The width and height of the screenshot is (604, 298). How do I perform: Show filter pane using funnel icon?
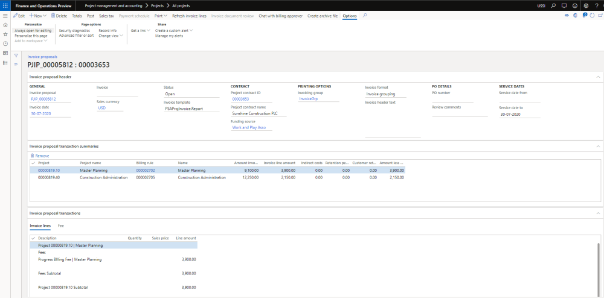16,55
